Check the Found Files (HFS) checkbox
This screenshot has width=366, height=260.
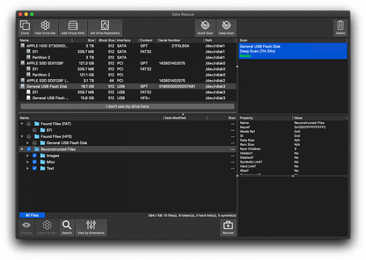[x=29, y=136]
